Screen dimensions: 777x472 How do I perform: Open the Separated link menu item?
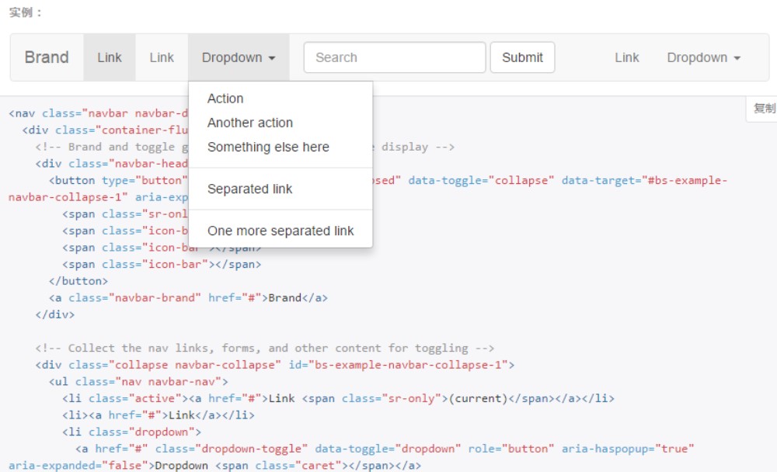point(250,189)
